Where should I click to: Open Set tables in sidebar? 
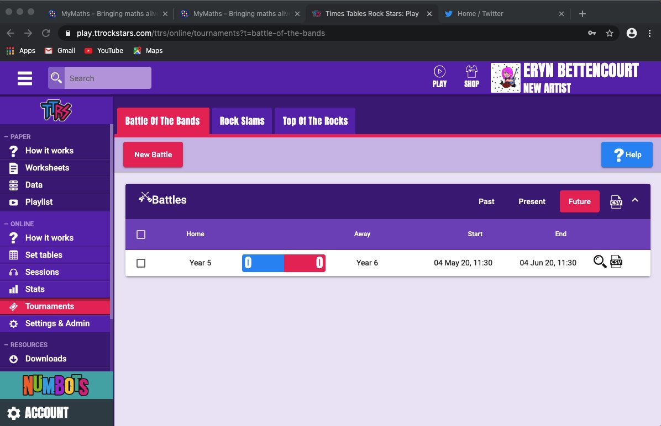point(55,255)
